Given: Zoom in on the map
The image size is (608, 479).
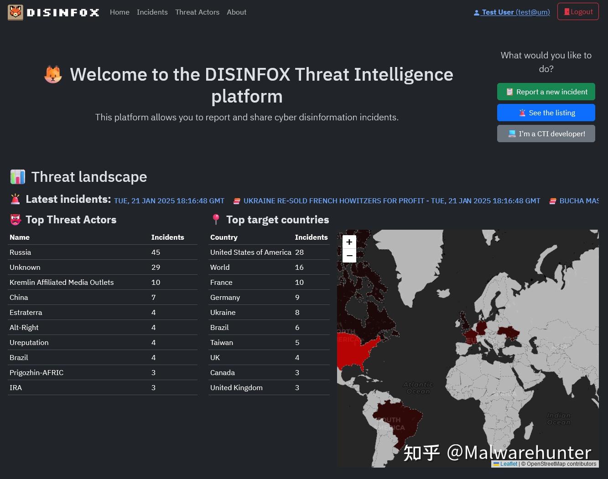Looking at the screenshot, I should tap(349, 242).
